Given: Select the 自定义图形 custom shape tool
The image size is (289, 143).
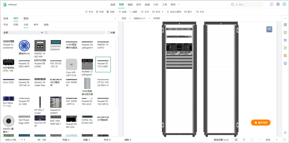Looking at the screenshot, I should (x=174, y=12).
